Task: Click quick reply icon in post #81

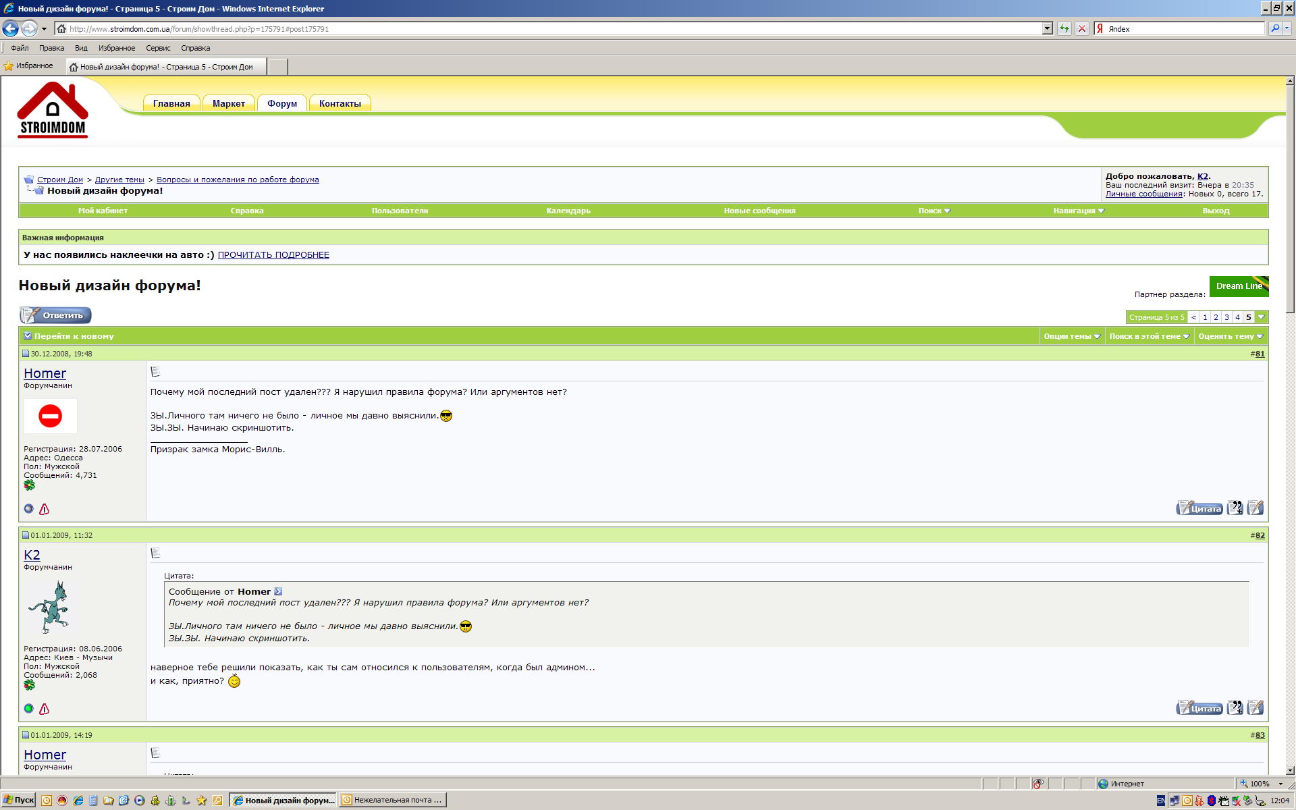Action: click(1255, 508)
